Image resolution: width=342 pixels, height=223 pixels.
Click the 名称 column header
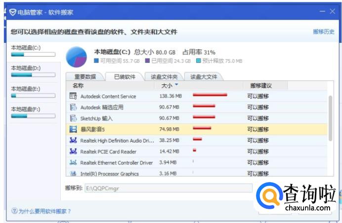pyautogui.click(x=78, y=85)
